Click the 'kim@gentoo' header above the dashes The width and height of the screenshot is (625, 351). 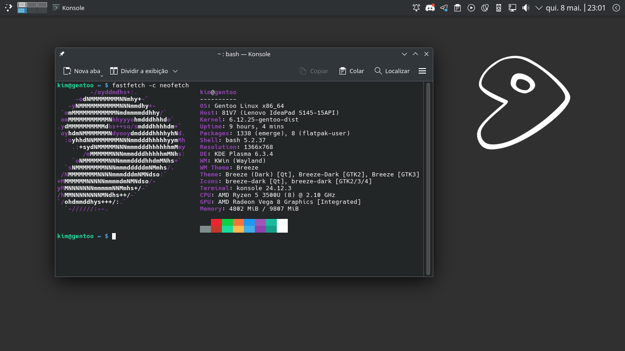218,92
